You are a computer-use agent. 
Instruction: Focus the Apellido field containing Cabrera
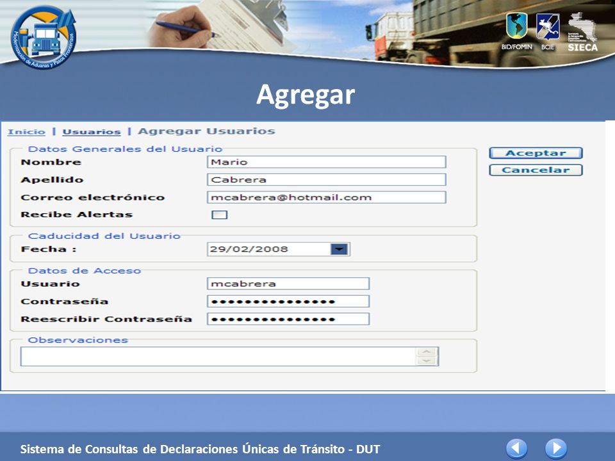tap(326, 179)
